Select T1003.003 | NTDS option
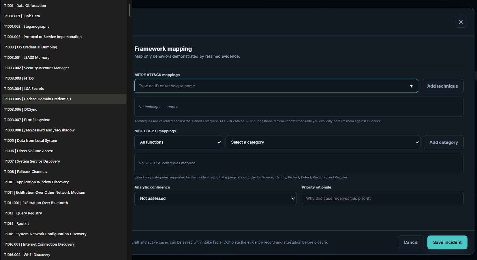The height and width of the screenshot is (260, 477). 64,78
